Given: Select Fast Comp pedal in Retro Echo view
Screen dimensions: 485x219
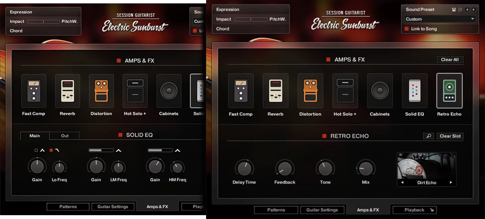Looking at the screenshot, I should (241, 91).
